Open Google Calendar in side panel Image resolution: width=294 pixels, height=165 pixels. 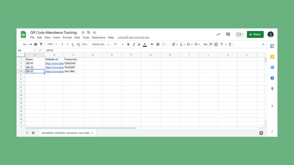272,46
